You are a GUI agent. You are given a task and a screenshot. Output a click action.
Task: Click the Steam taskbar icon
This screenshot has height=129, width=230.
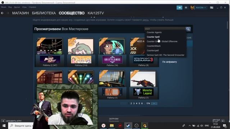[x=128, y=126]
